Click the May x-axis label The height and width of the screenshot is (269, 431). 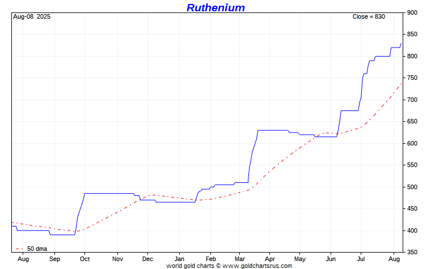click(300, 259)
